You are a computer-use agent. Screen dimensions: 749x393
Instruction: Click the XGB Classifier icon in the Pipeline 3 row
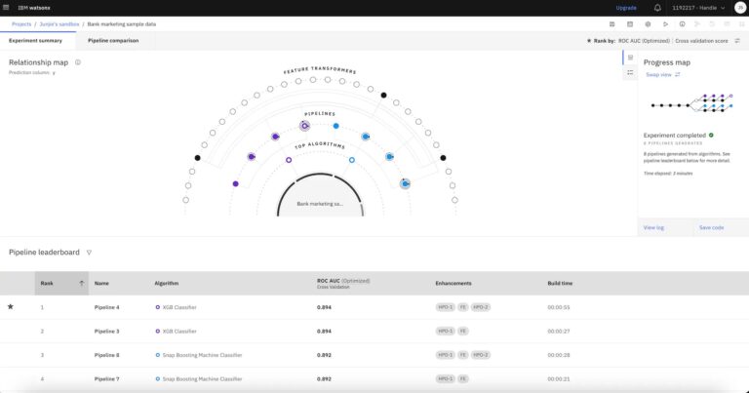click(x=158, y=331)
